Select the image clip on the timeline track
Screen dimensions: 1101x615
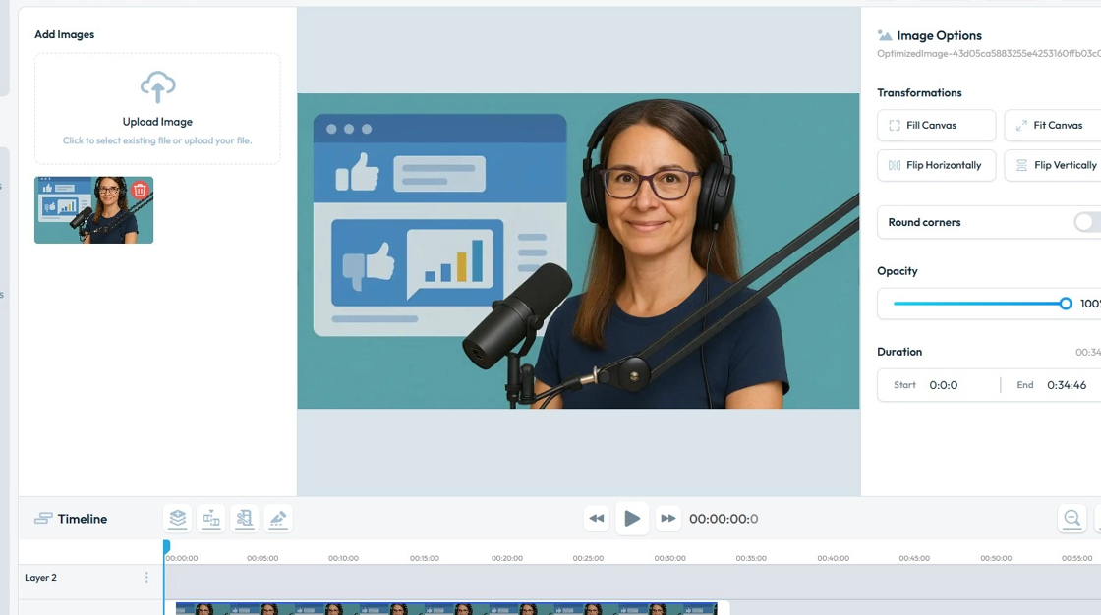tap(446, 609)
